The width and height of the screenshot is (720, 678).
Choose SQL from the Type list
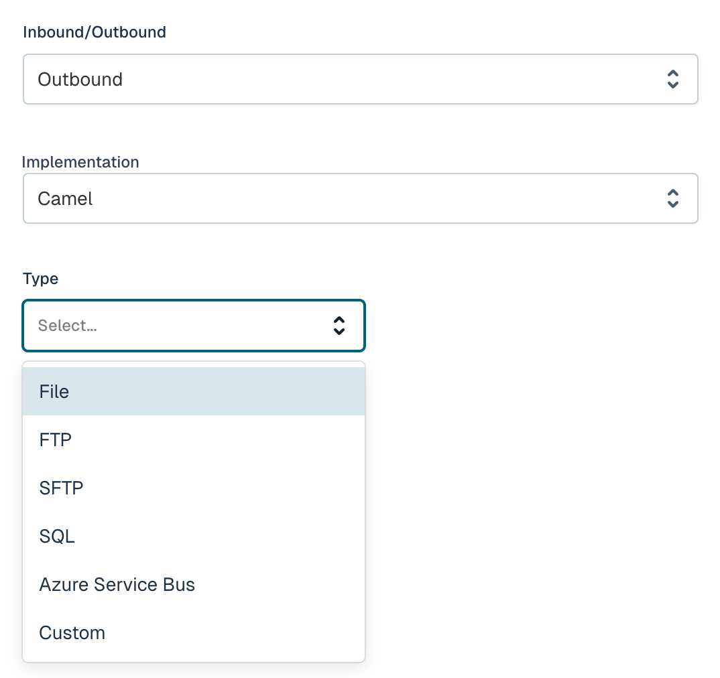[x=194, y=536]
